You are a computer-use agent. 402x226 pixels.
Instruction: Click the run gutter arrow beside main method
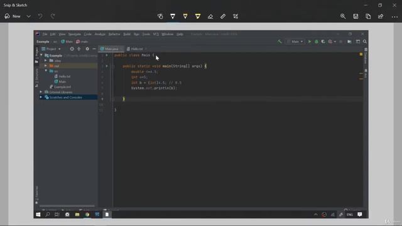107,66
